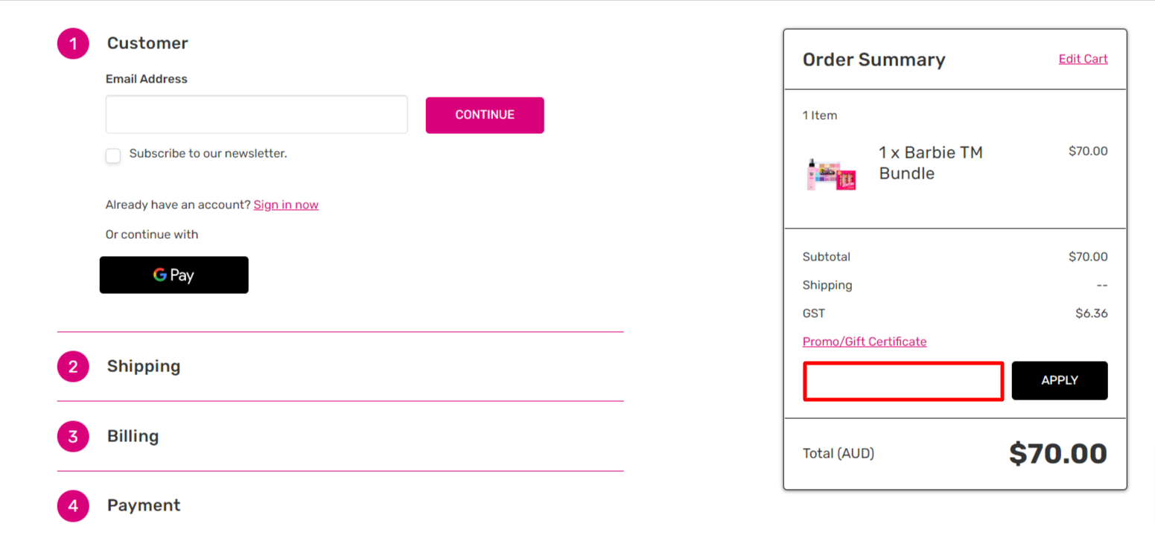This screenshot has width=1155, height=544.
Task: Click the Barbie TM Bundle item name
Action: point(930,163)
